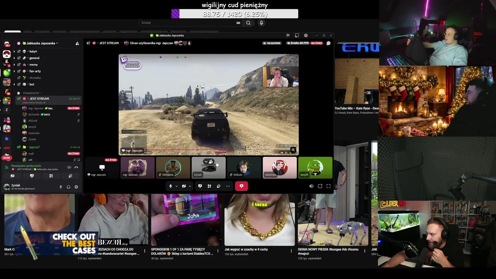The width and height of the screenshot is (496, 279).
Task: Select the green apple server icon
Action: (7, 72)
